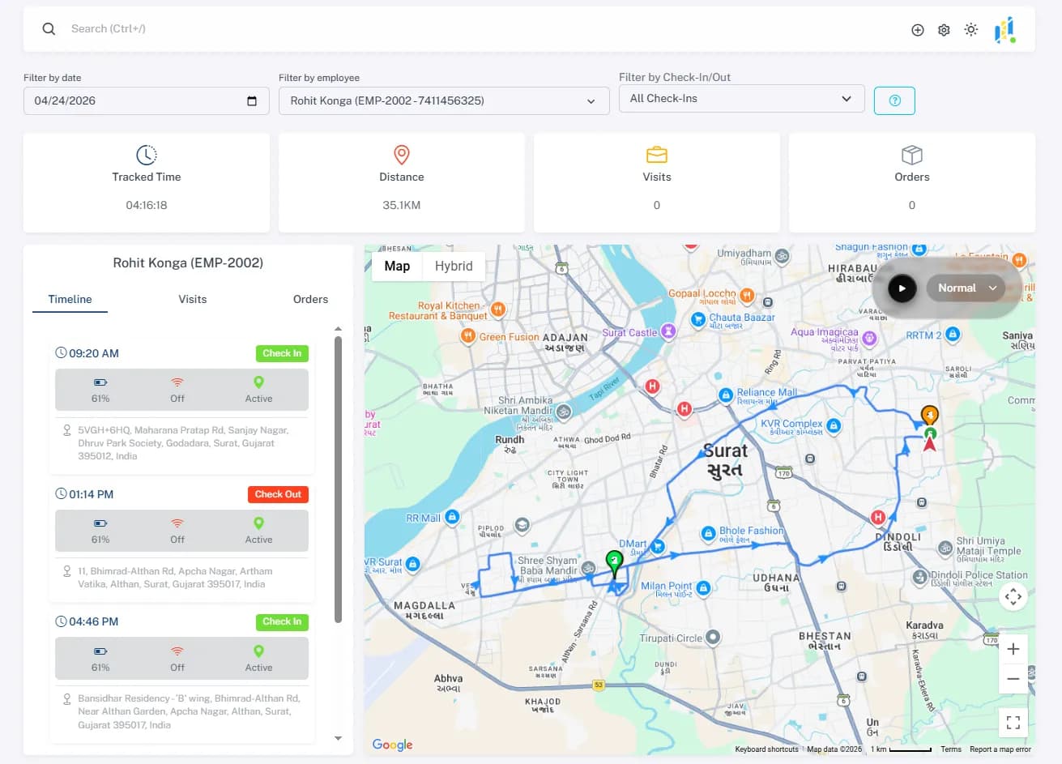Click battery icon in 04:46 PM entry
Viewport: 1062px width, 764px height.
coord(100,651)
